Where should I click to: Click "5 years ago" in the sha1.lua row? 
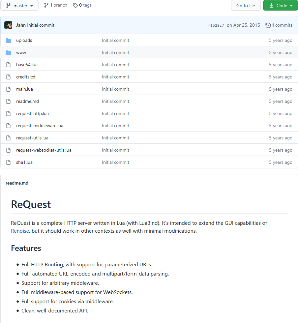(281, 162)
